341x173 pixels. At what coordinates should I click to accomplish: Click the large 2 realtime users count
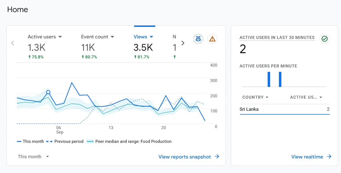[x=243, y=49]
